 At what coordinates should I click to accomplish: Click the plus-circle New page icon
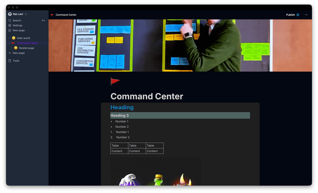pyautogui.click(x=9, y=30)
